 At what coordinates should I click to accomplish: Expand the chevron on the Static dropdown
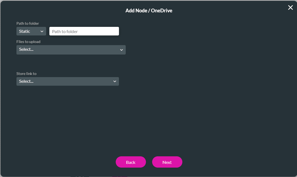[x=42, y=31]
